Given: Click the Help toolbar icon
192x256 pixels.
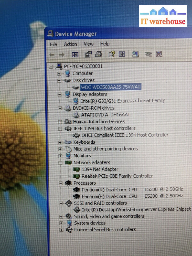Looking at the screenshot, I should coord(112,54).
